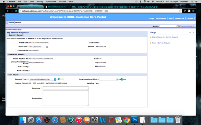Click the browser back arrow
This screenshot has width=201, height=125.
pos(8,11)
